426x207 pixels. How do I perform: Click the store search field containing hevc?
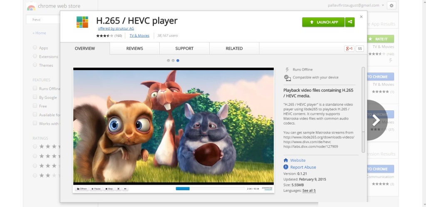tap(43, 19)
